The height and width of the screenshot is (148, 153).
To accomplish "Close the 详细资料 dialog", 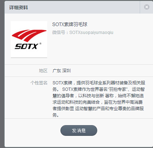I will tap(147, 7).
